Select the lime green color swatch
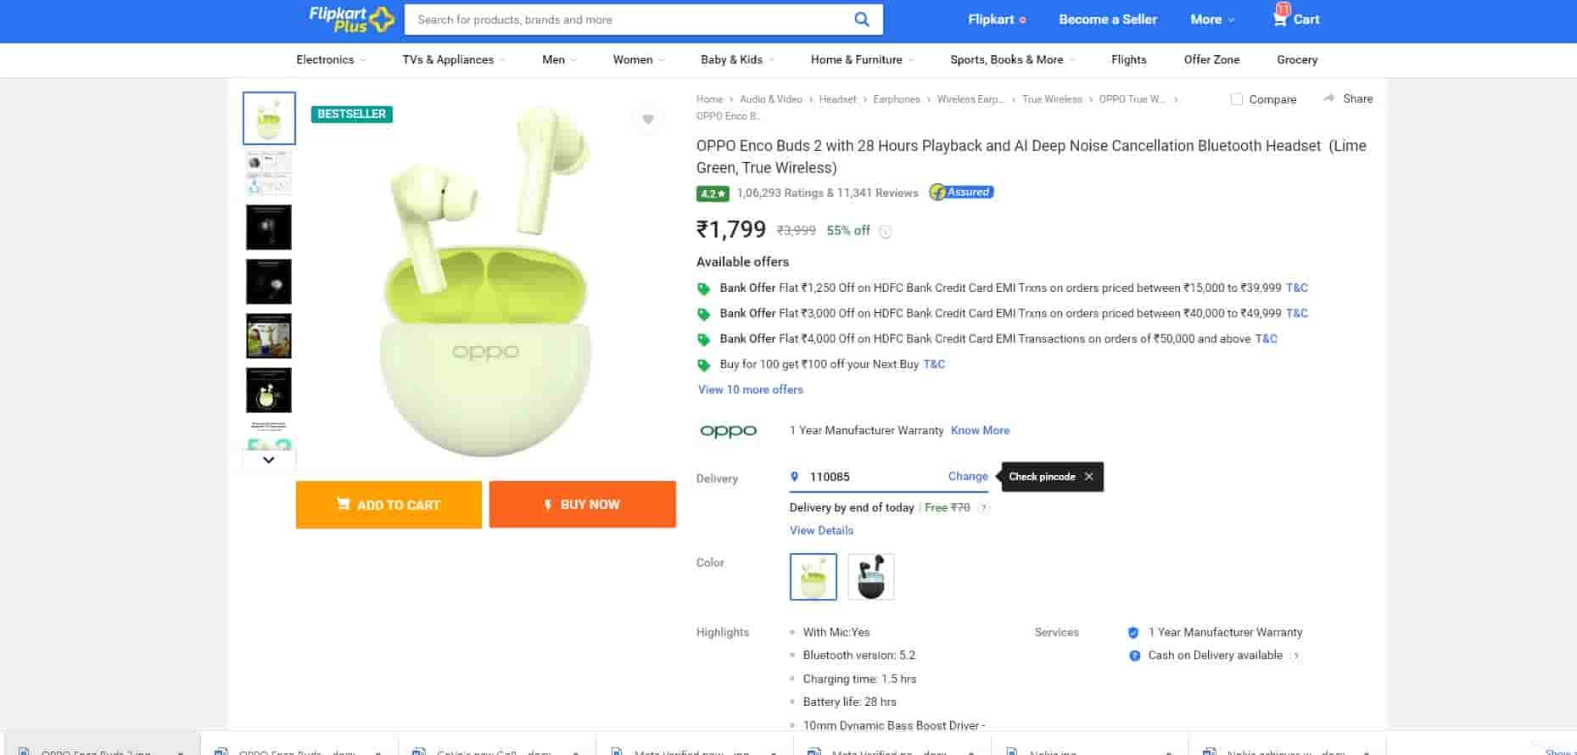The width and height of the screenshot is (1577, 755). point(813,577)
